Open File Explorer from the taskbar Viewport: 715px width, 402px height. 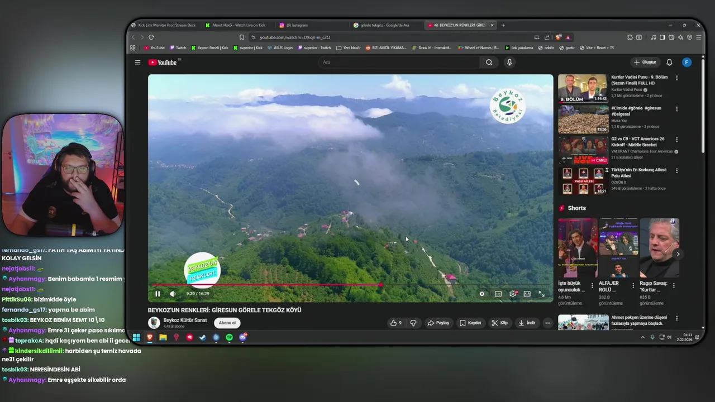[163, 337]
